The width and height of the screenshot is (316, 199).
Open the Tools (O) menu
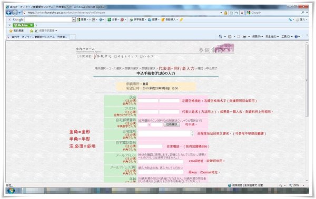point(287,37)
